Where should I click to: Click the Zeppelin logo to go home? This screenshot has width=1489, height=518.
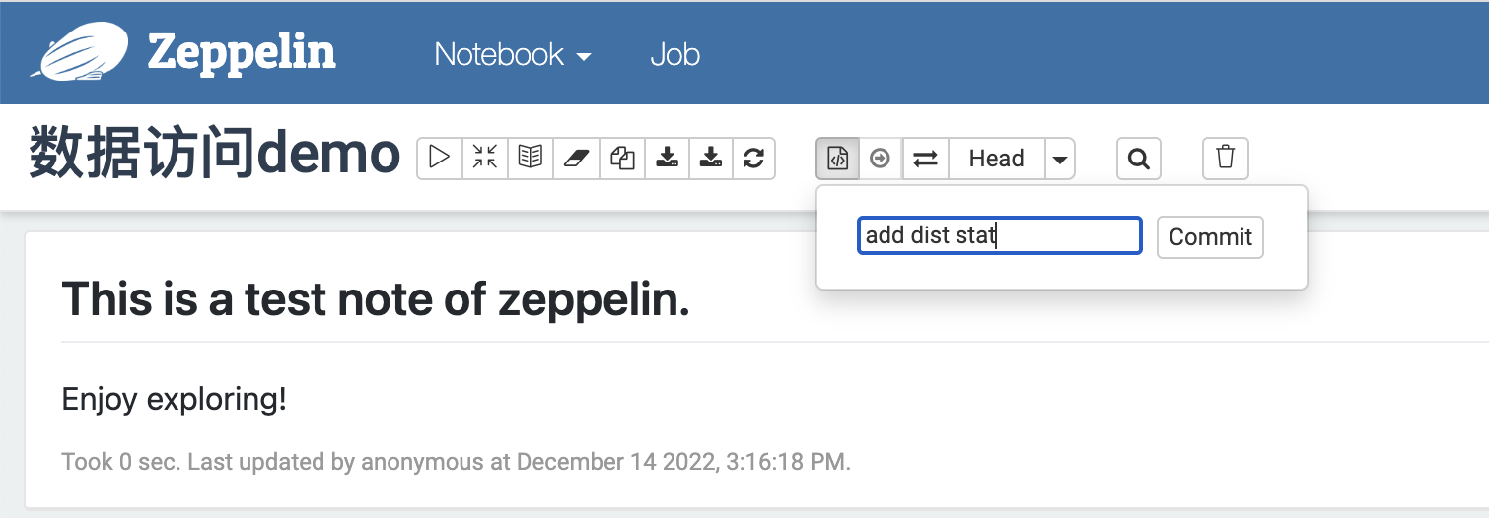pos(184,51)
